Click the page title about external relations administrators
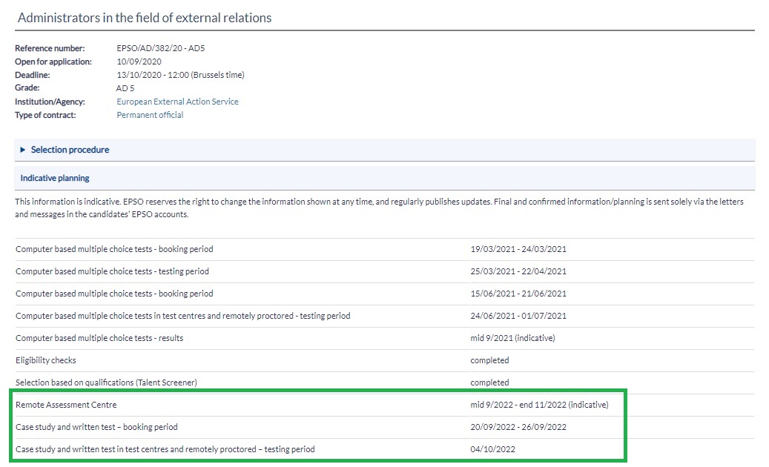 (x=145, y=18)
